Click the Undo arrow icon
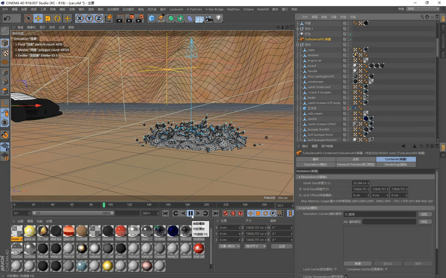This screenshot has width=446, height=278. click(x=7, y=19)
